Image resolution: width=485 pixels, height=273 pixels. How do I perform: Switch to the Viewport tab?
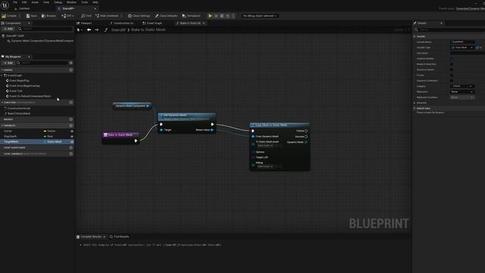point(84,24)
